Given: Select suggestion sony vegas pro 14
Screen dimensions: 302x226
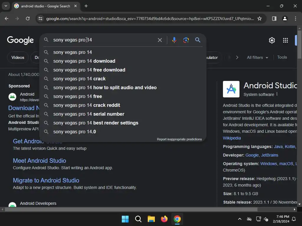Looking at the screenshot, I should (x=123, y=52).
